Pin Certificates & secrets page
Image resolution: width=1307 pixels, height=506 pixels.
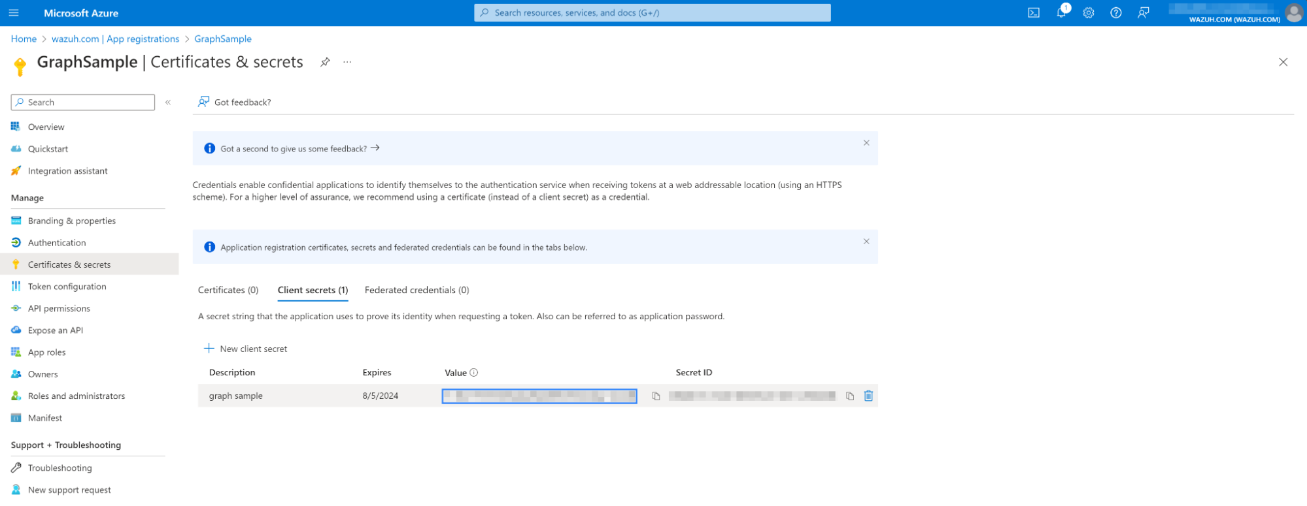point(325,62)
